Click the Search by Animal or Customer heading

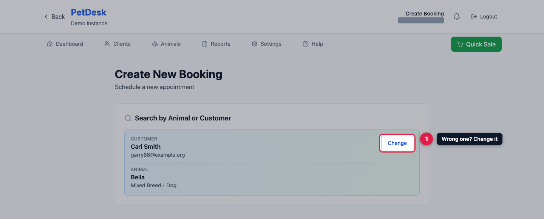(x=183, y=118)
